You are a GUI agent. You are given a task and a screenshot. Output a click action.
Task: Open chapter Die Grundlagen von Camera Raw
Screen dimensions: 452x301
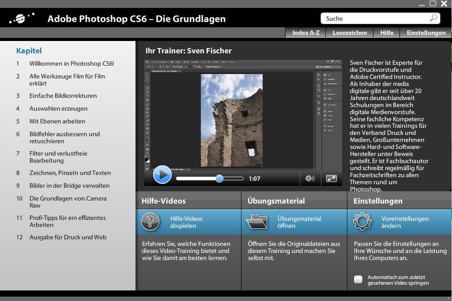[x=68, y=202]
